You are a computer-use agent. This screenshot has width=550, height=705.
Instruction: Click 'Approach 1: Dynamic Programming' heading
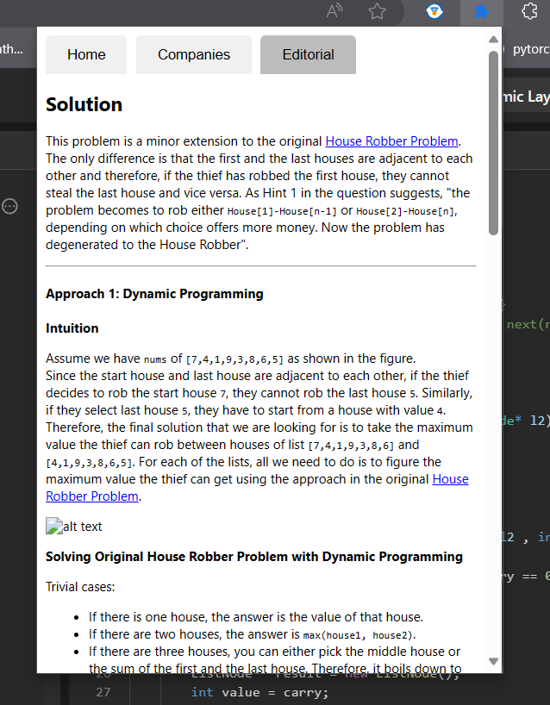coord(154,294)
